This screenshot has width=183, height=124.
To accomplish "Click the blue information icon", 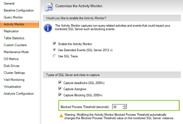I will (x=48, y=28).
